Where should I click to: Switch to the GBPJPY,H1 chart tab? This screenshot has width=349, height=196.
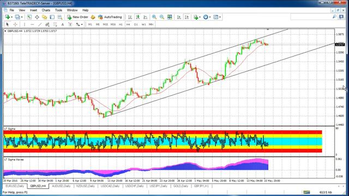[x=201, y=186]
